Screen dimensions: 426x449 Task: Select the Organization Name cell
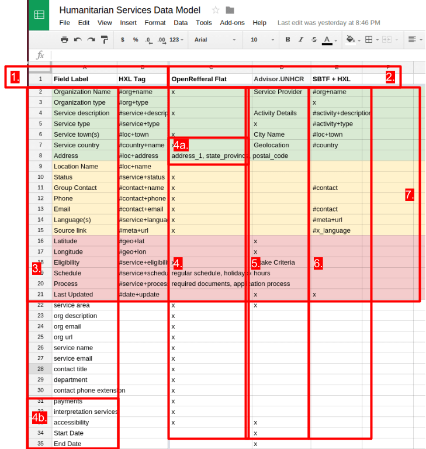pyautogui.click(x=85, y=92)
